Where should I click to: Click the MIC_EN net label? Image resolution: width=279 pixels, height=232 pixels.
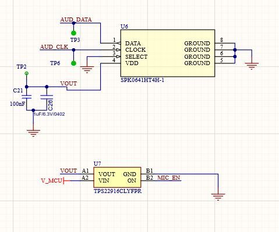tap(169, 178)
